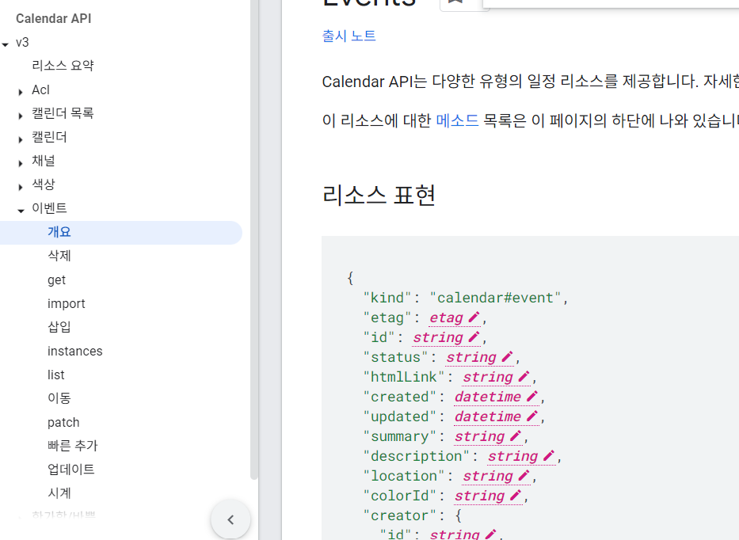
Task: Open the import method page
Action: [66, 303]
